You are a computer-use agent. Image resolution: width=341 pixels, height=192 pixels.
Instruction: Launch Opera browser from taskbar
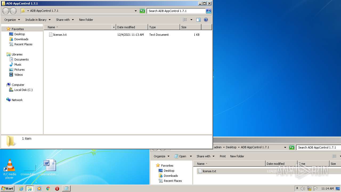pyautogui.click(x=57, y=189)
